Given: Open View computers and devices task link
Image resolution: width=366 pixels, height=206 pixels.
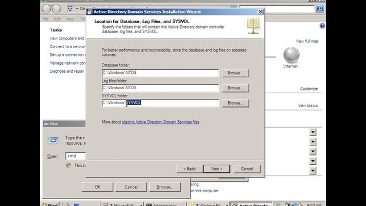Looking at the screenshot, I should 67,38.
